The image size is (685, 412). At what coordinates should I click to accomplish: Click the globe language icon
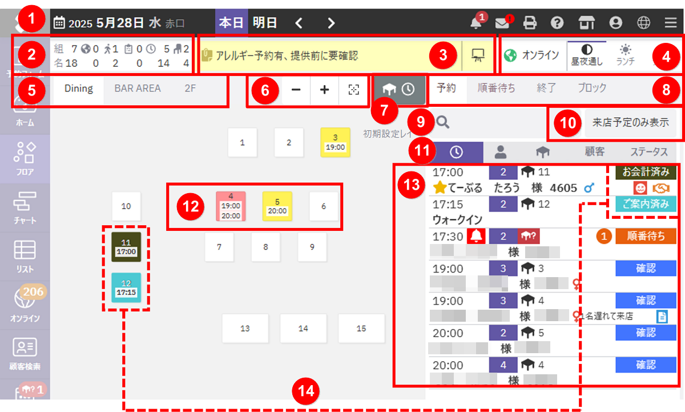[643, 23]
